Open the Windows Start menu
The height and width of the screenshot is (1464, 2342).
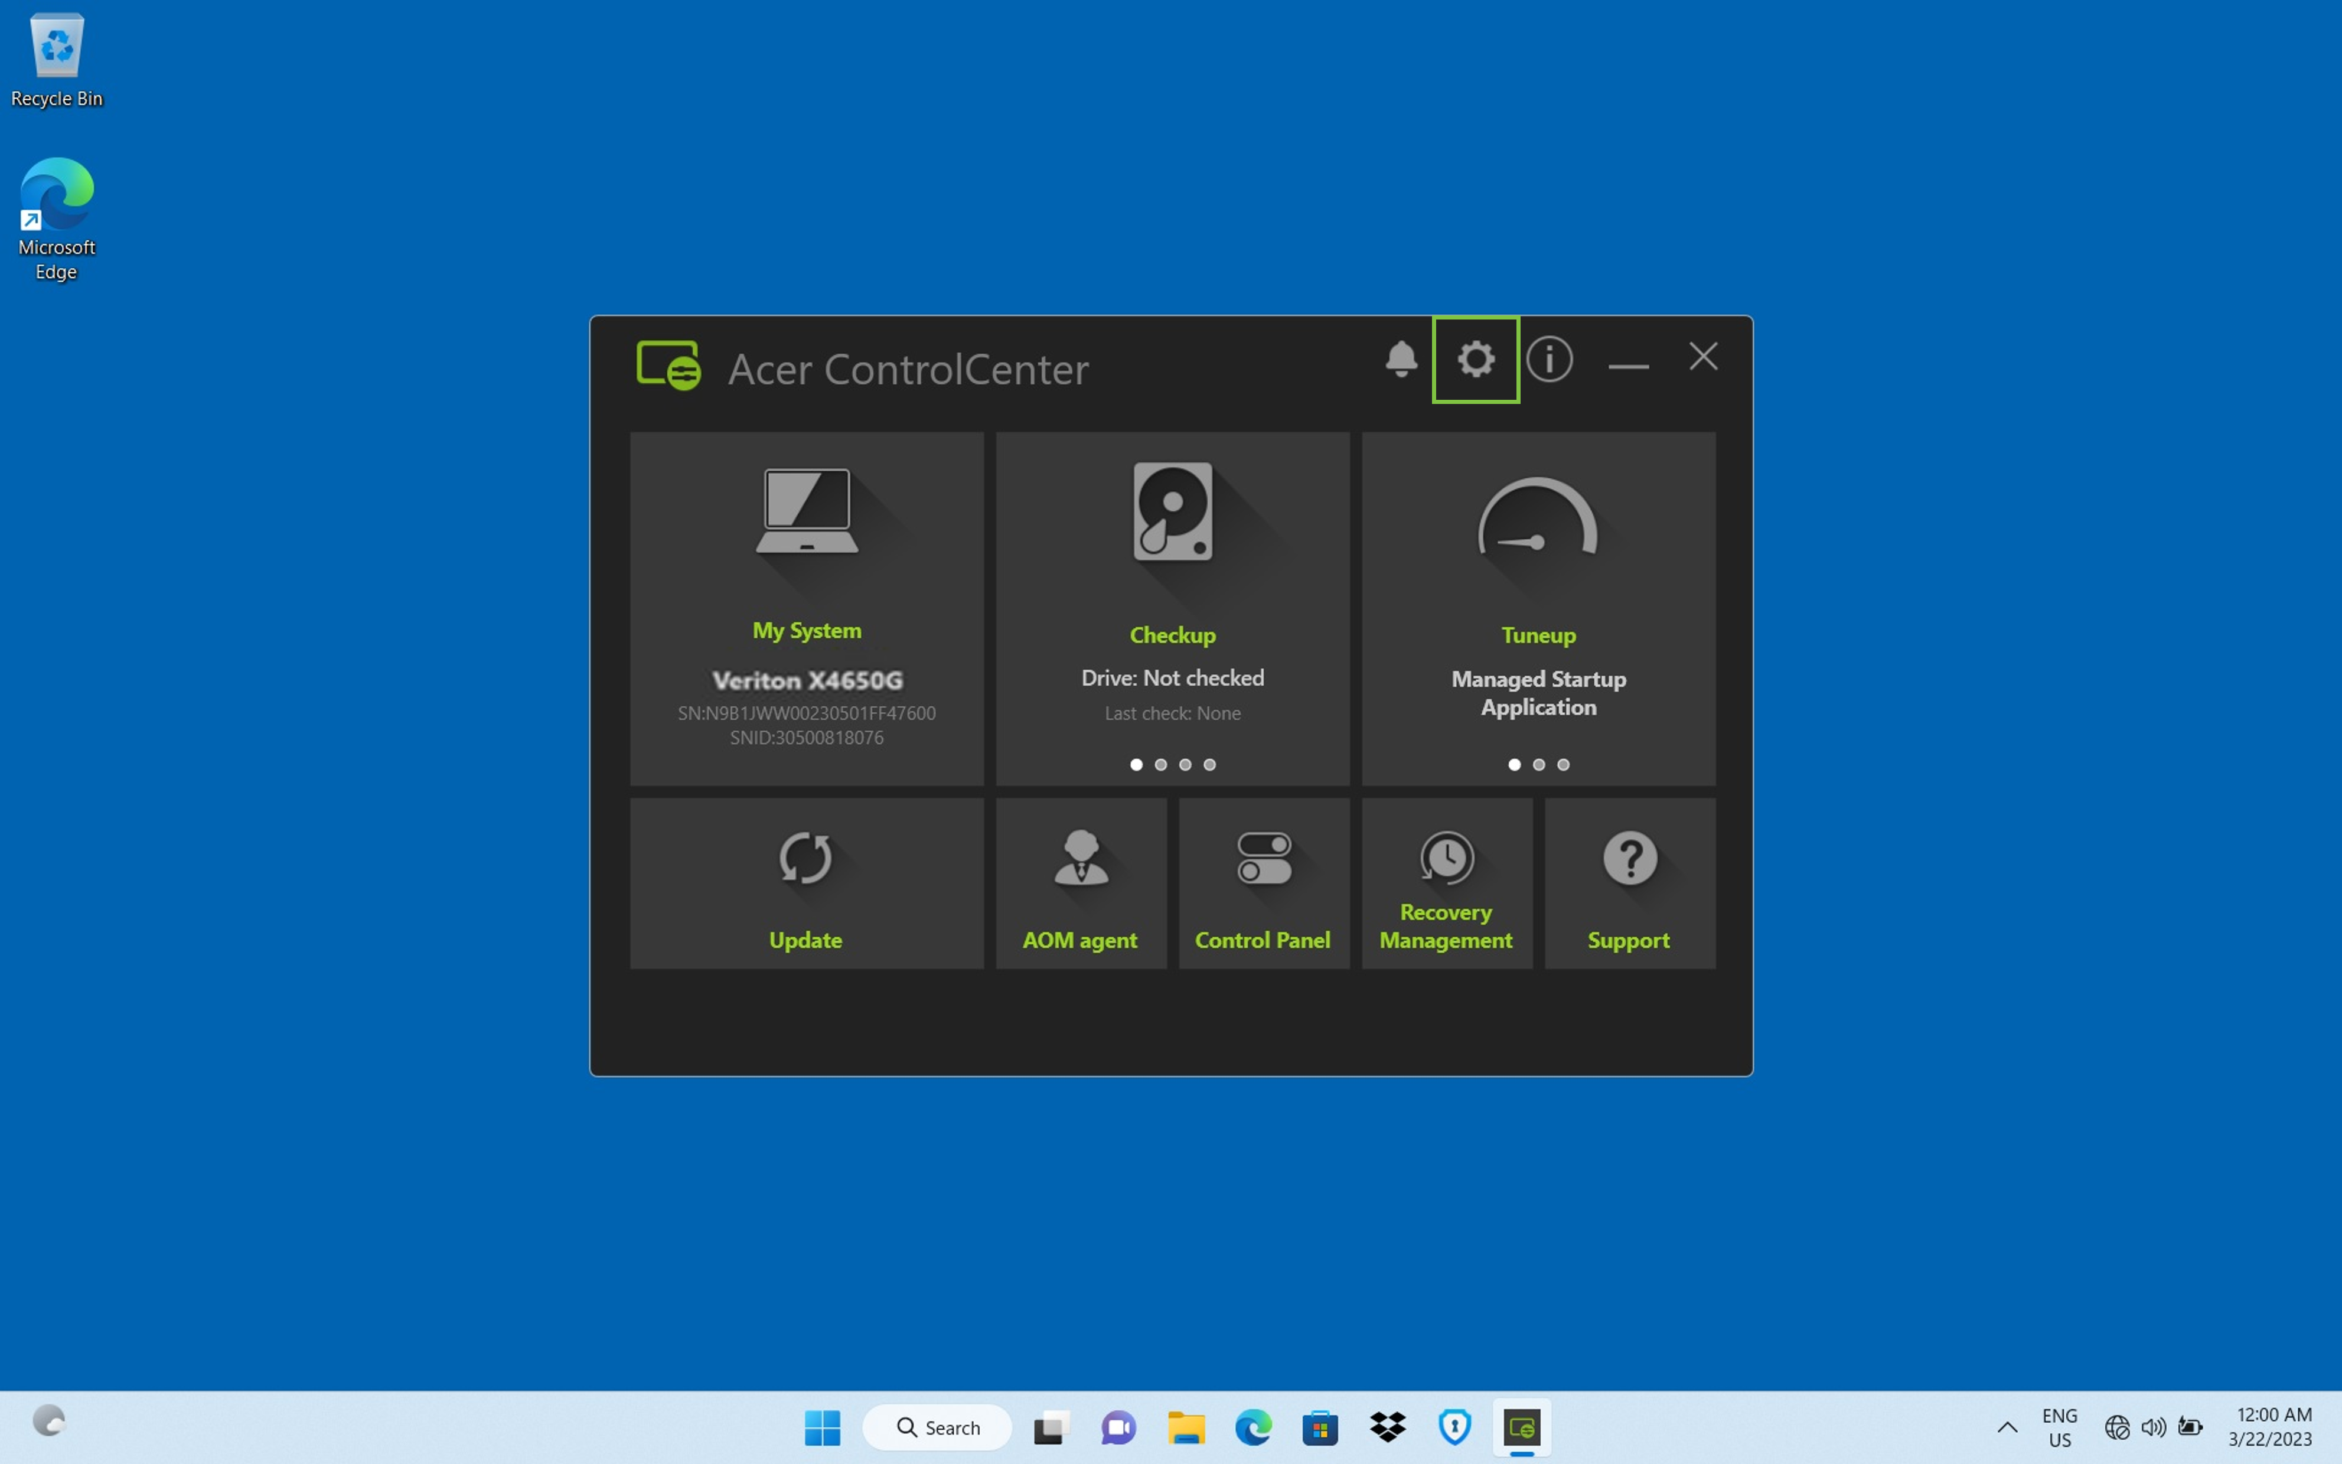tap(822, 1427)
